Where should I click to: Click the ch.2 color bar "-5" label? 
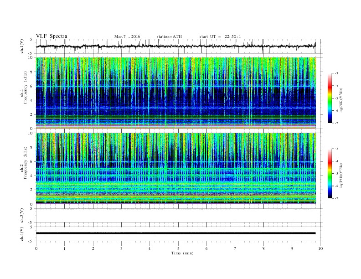click(x=336, y=174)
